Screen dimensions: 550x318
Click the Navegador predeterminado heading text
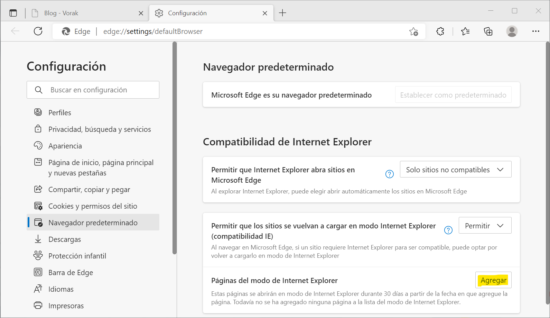268,67
